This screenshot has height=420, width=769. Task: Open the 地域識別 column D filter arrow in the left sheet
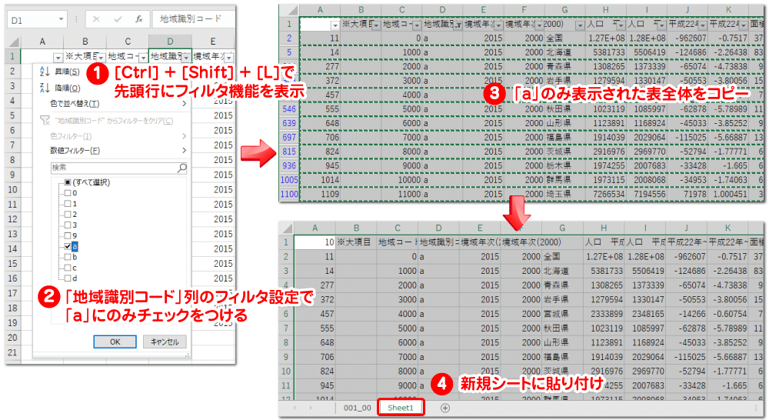[x=186, y=58]
